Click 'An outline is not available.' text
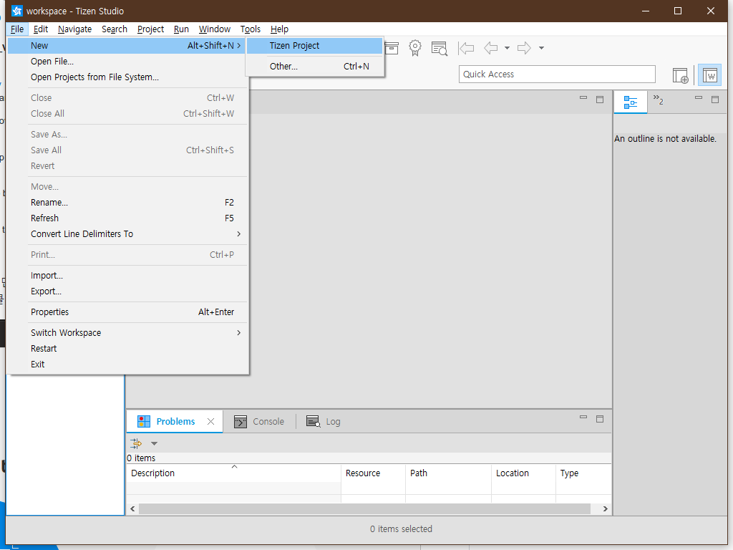 click(x=665, y=139)
